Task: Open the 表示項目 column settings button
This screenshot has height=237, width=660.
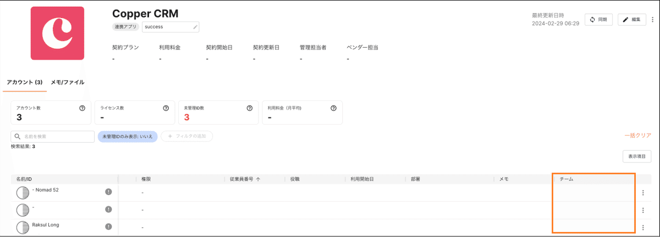Action: [x=637, y=156]
